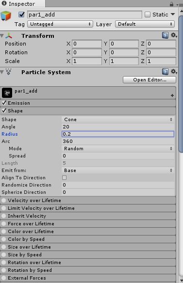Click the object name field par1_add
Screen dimensions: 183x283
pos(84,15)
